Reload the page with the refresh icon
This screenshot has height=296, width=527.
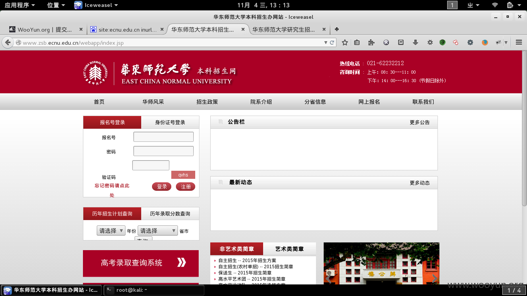click(332, 43)
